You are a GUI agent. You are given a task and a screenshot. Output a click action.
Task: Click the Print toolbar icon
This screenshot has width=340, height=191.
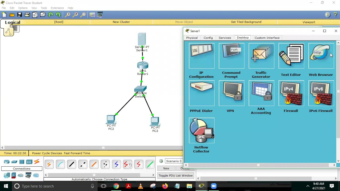[x=27, y=15]
